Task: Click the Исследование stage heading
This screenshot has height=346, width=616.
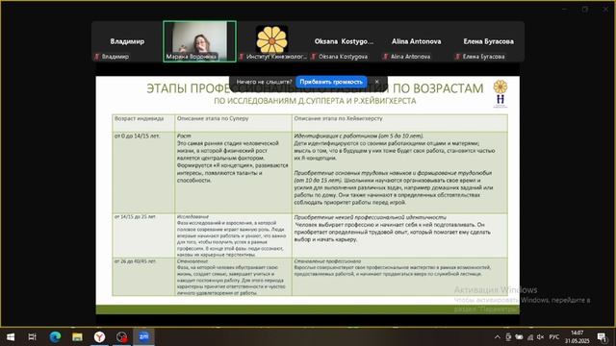Action: point(192,216)
